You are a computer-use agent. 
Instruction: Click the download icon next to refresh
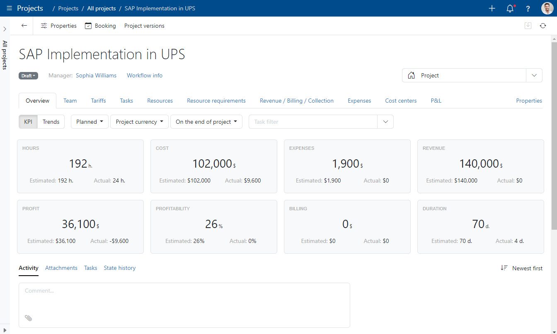click(528, 26)
